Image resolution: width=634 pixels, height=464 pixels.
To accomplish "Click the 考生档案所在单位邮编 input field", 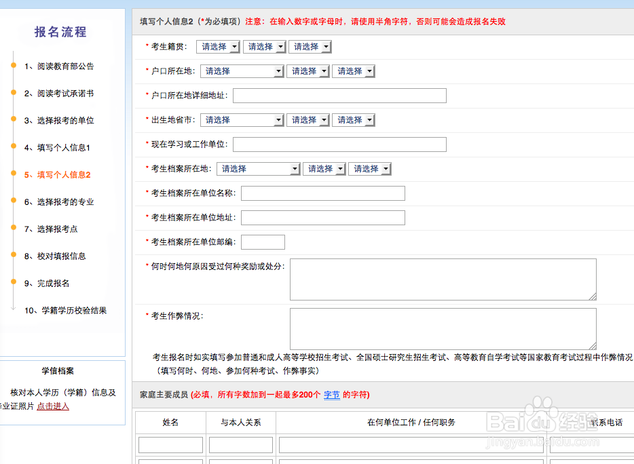I will [263, 242].
